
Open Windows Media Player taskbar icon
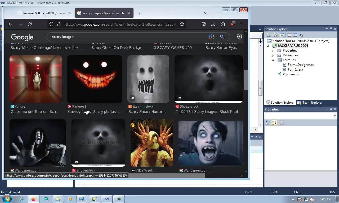[70, 199]
